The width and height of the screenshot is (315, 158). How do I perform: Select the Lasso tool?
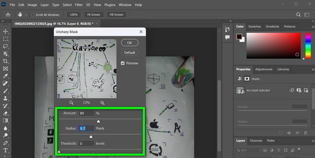coord(6,46)
